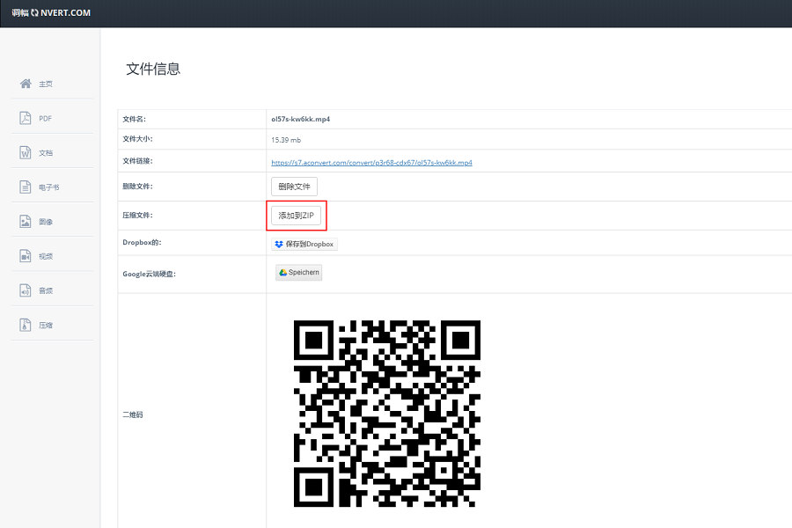Open the 音频 audio converter icon
Screen dimensions: 792x528
26,290
